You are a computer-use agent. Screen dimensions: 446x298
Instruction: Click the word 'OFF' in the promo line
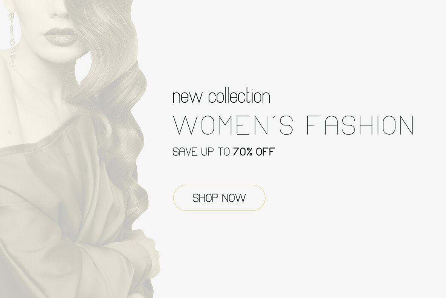[266, 152]
